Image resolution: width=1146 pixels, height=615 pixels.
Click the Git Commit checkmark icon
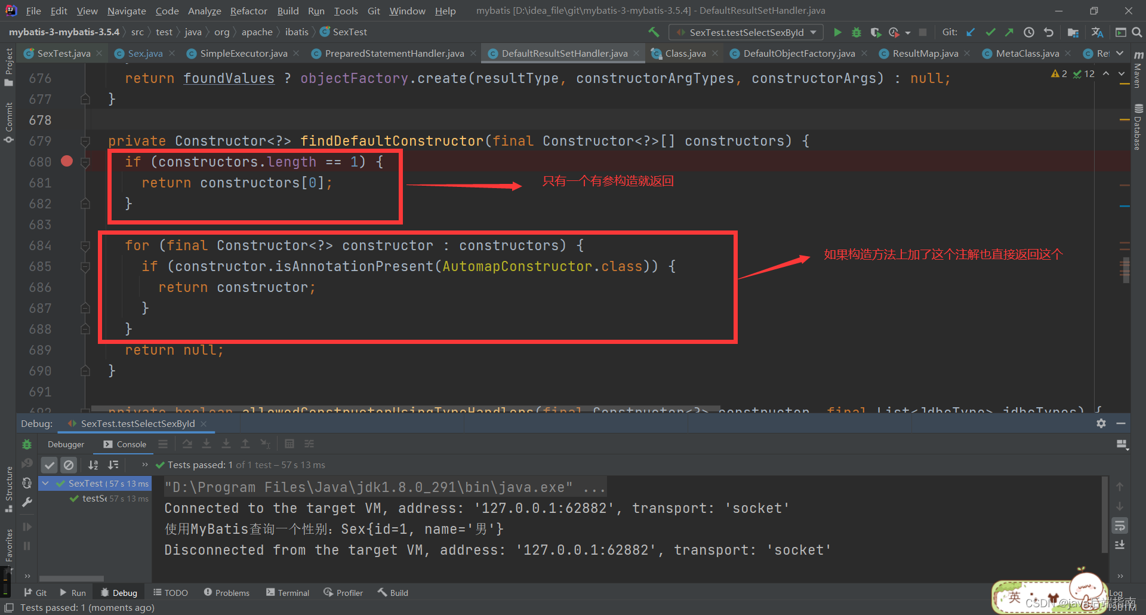point(990,32)
